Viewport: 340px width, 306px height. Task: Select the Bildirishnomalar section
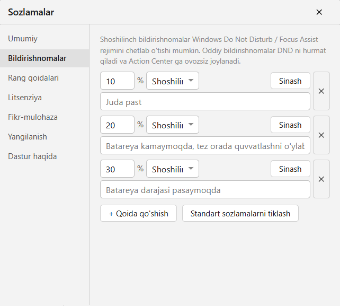coord(44,58)
